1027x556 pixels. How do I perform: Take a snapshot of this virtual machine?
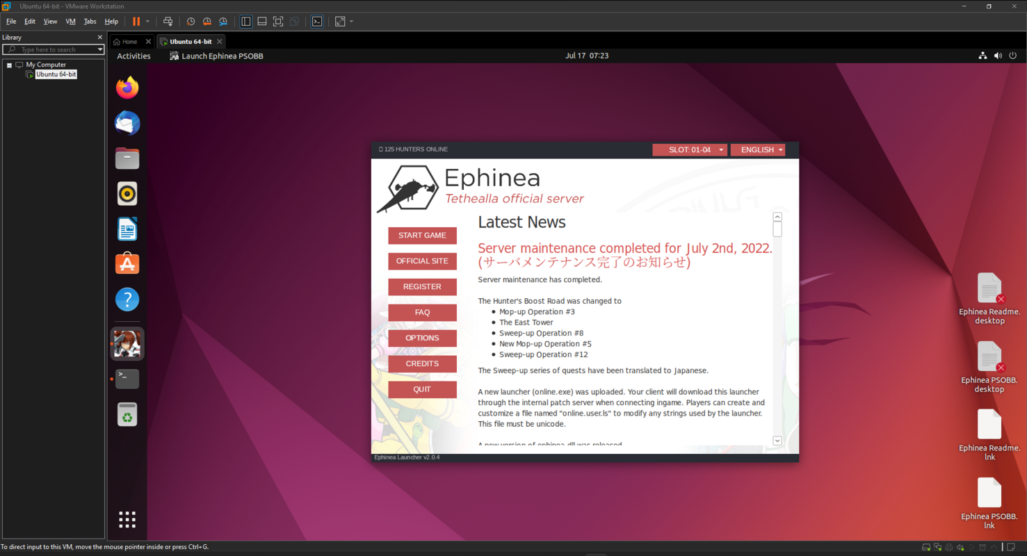point(191,22)
